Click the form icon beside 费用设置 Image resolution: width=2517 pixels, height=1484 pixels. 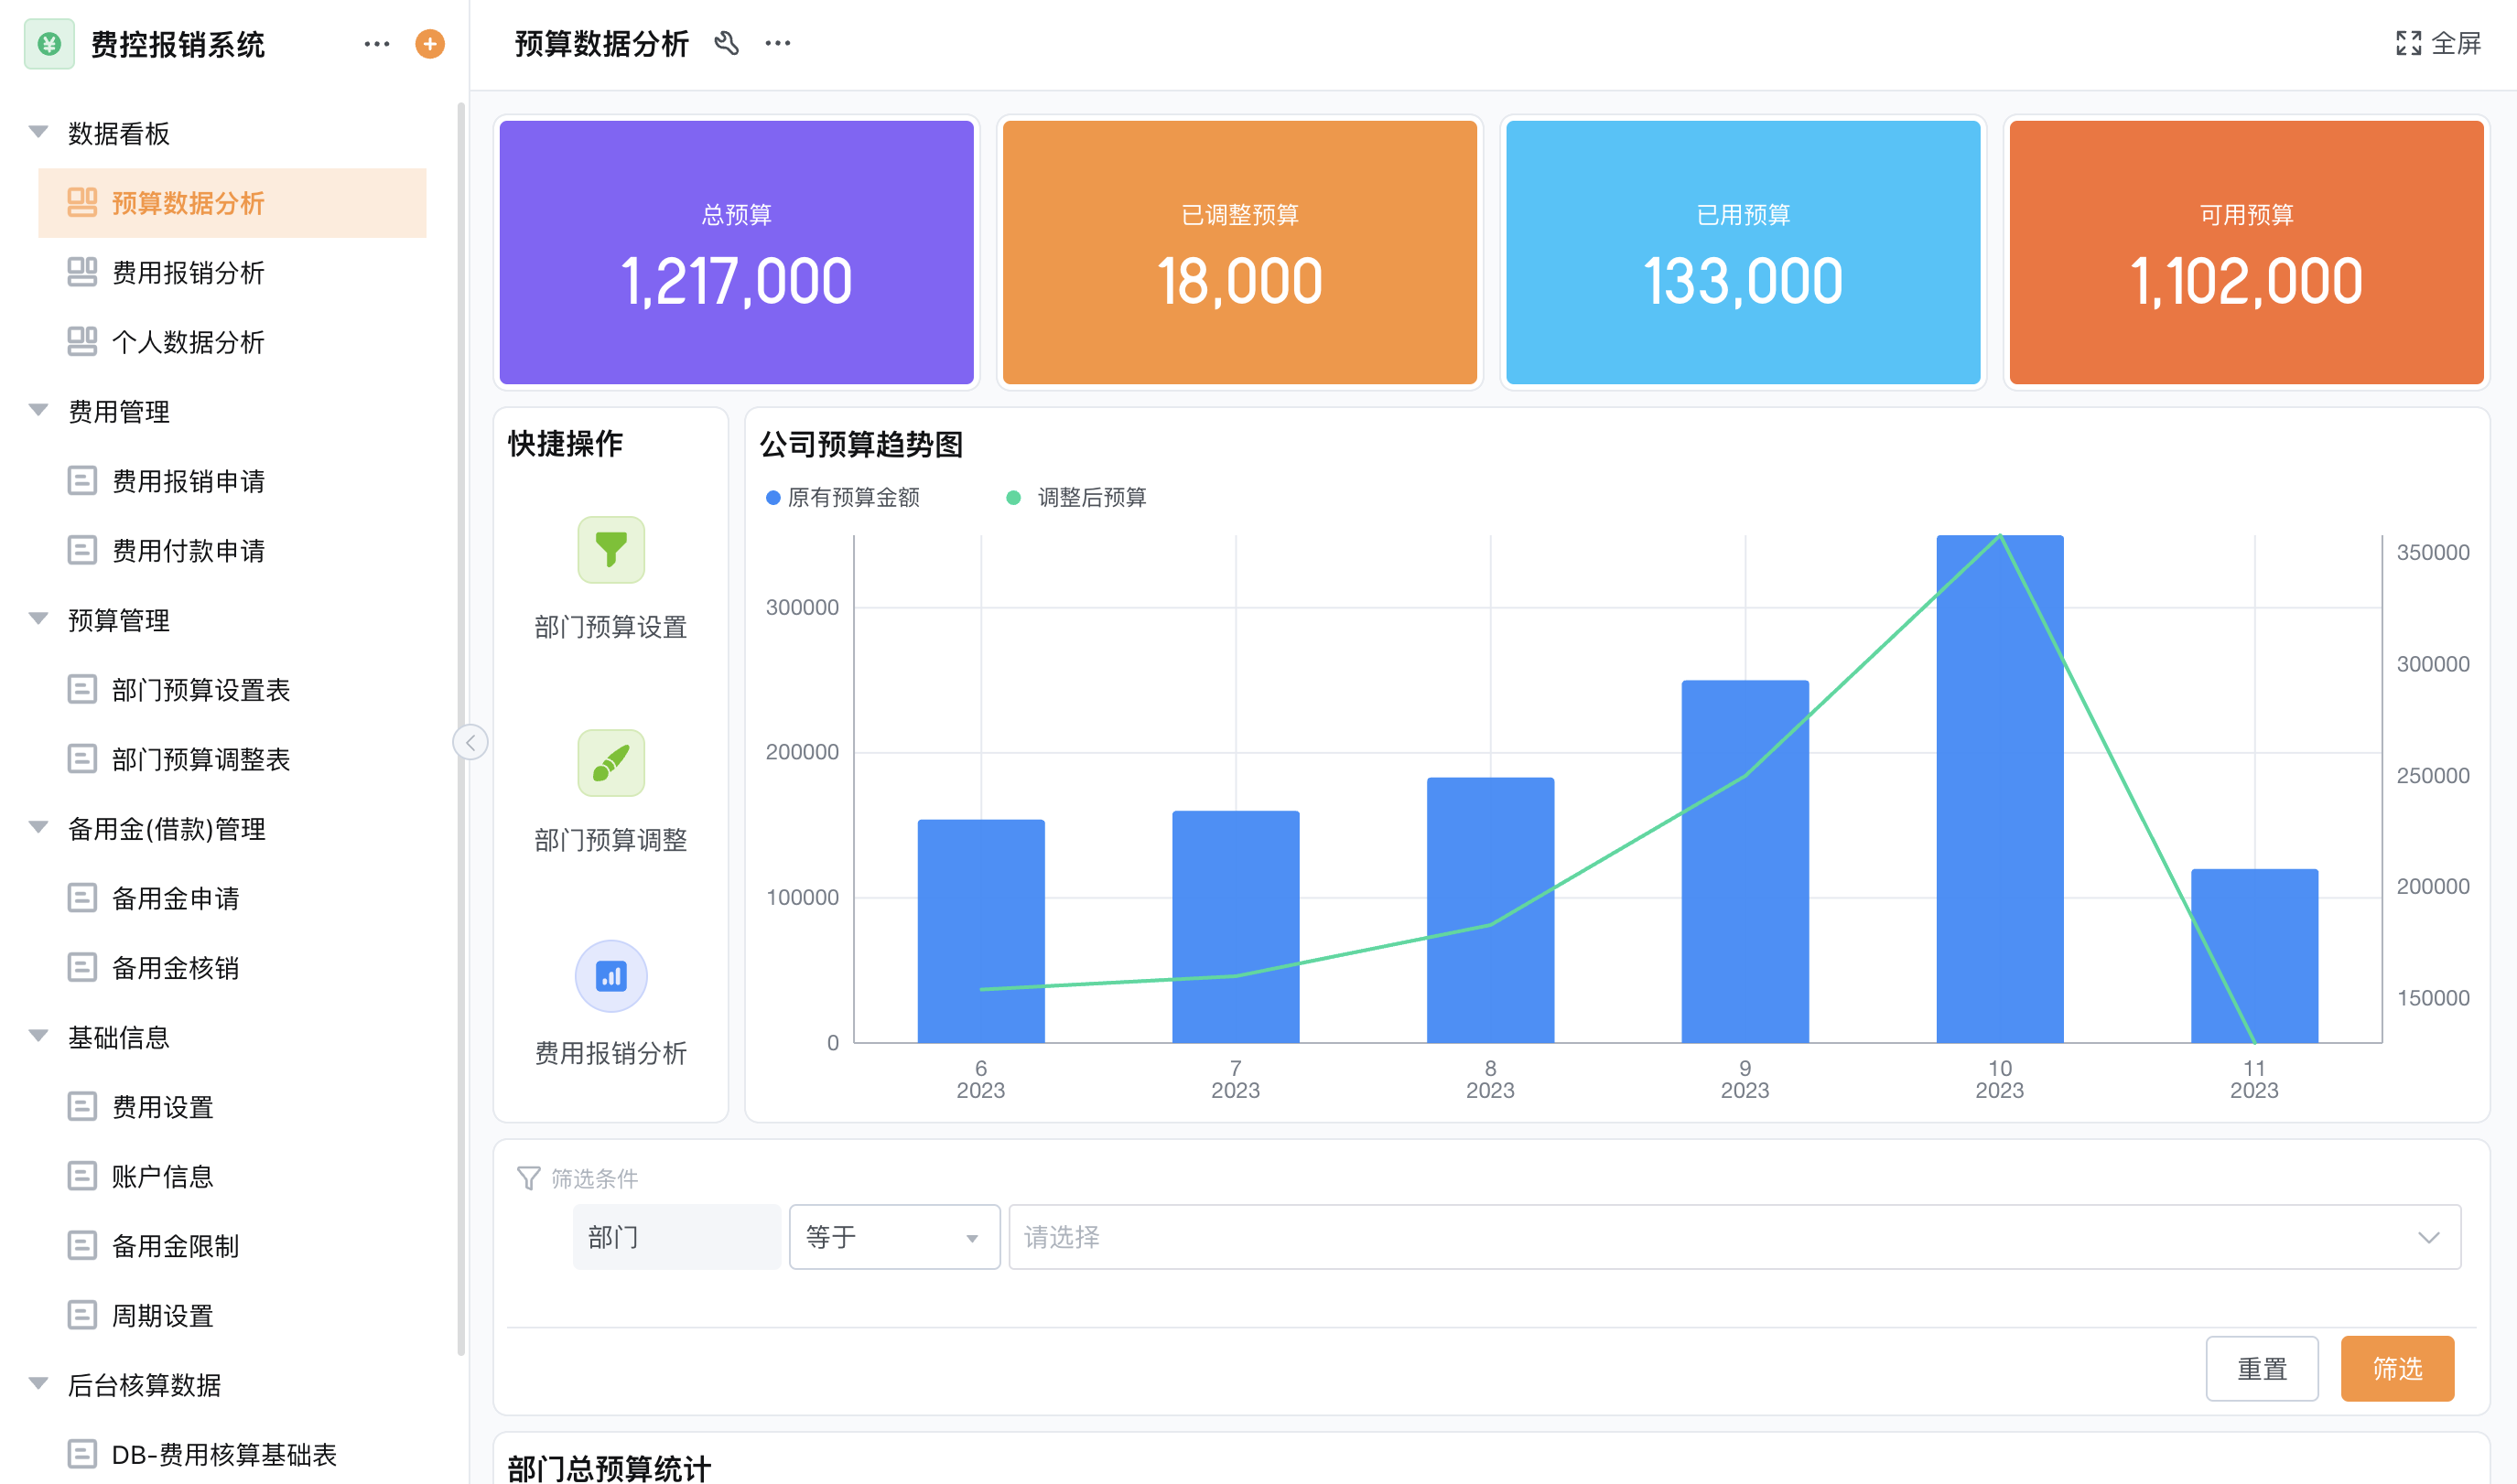pos(82,1106)
